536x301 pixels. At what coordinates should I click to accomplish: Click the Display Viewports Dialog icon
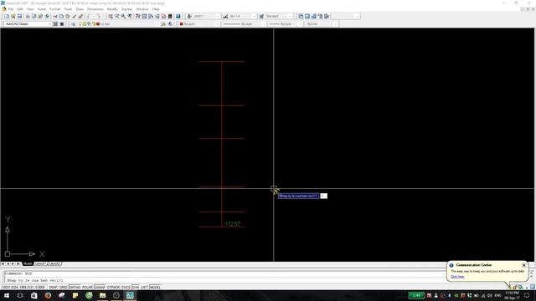click(301, 16)
